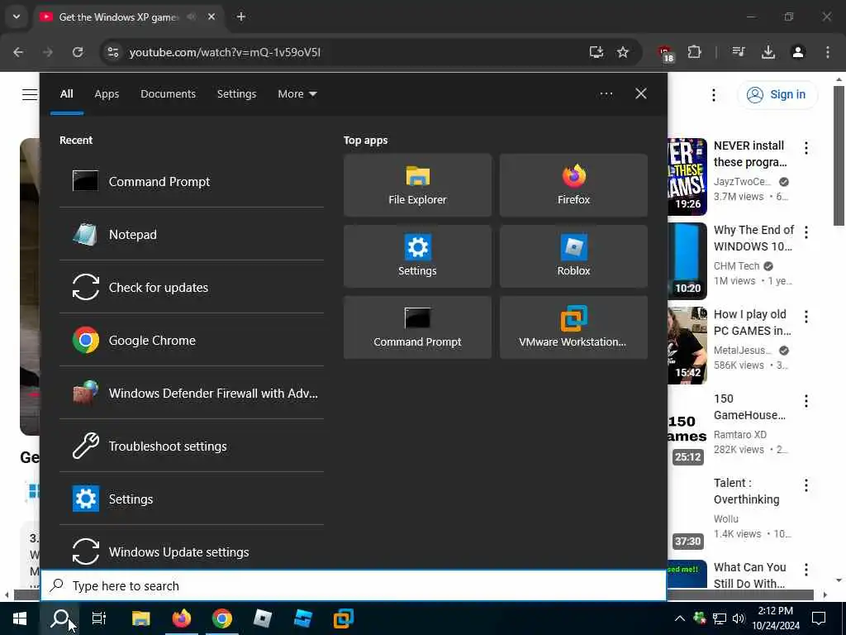Open Task View on the taskbar

[99, 618]
